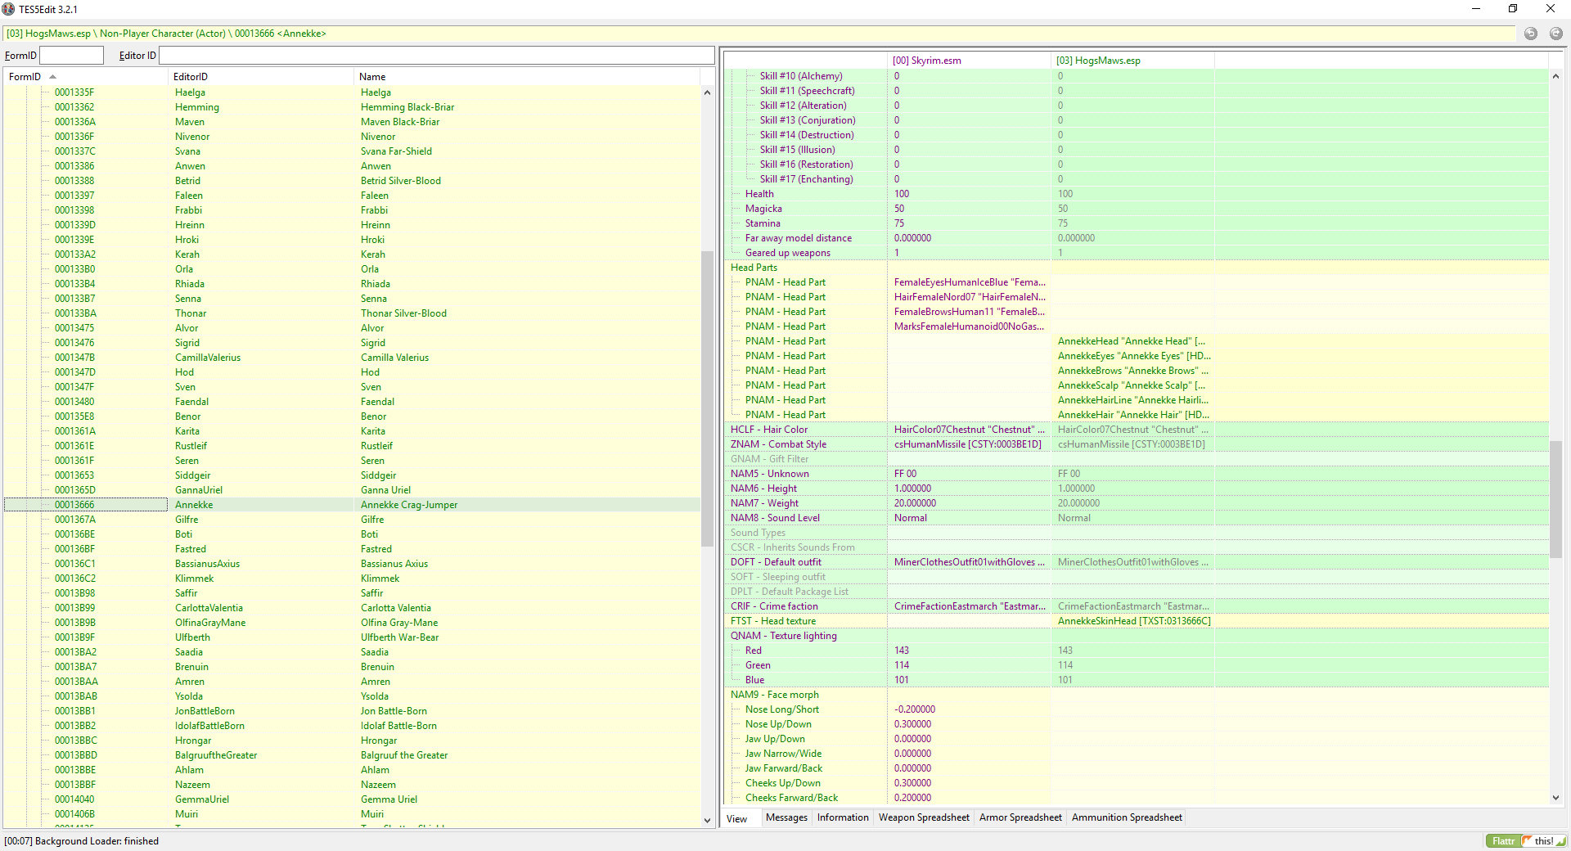
Task: Click the FTST - Head texture row
Action: [x=1137, y=621]
